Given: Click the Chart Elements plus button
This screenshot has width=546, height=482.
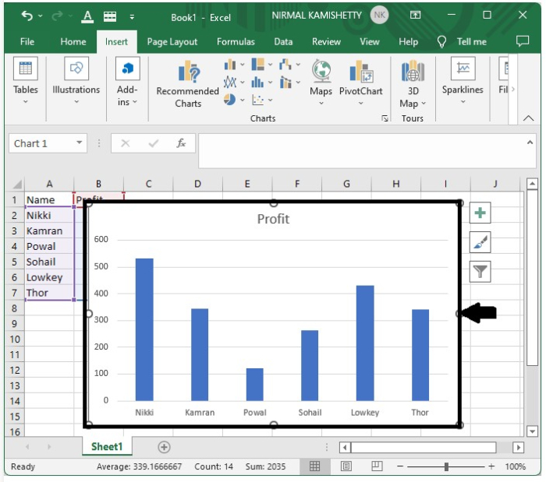Looking at the screenshot, I should pyautogui.click(x=480, y=213).
